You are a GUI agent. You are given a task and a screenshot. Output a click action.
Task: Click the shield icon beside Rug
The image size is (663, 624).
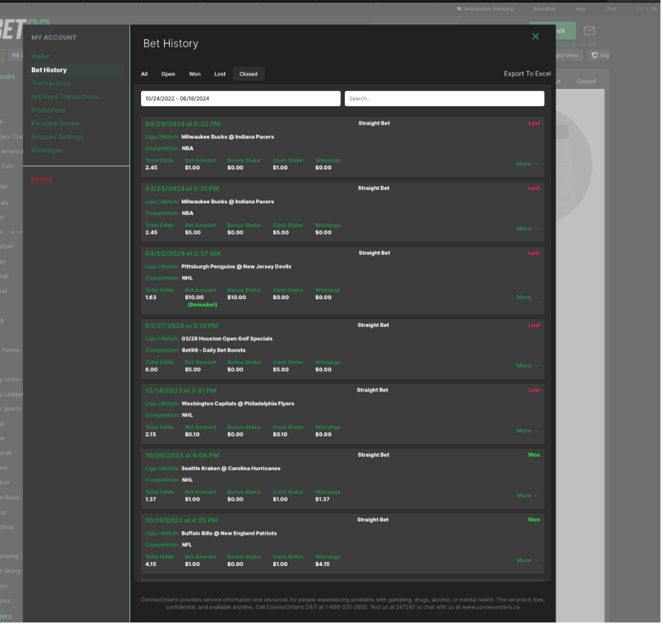596,56
